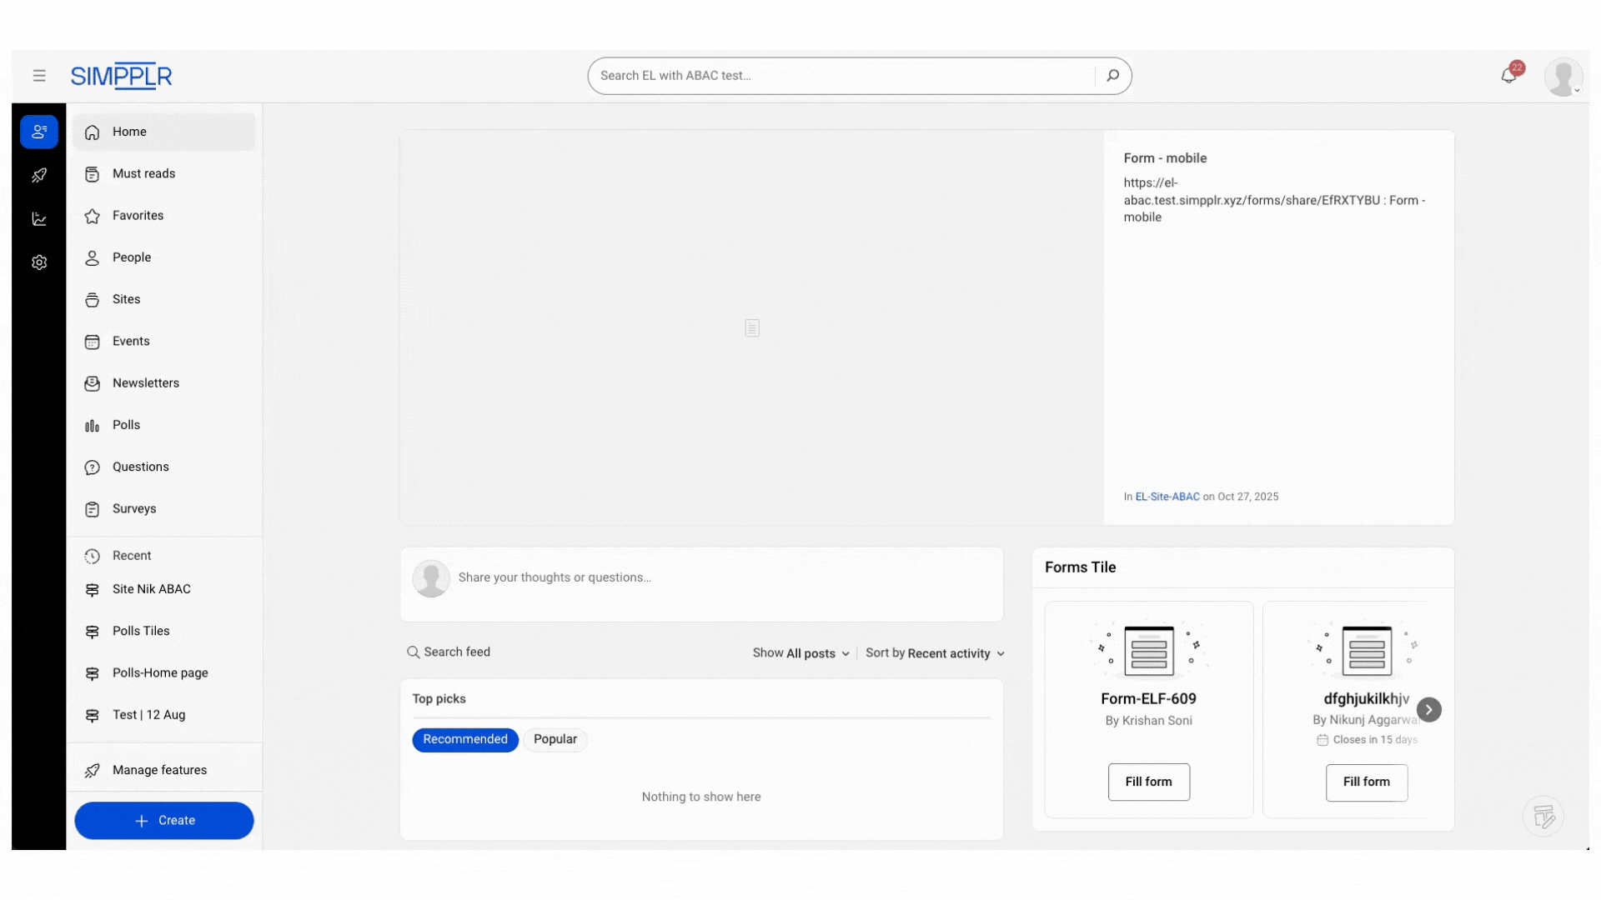Advance Forms Tile carousel with next arrow
The width and height of the screenshot is (1601, 900).
coord(1428,710)
